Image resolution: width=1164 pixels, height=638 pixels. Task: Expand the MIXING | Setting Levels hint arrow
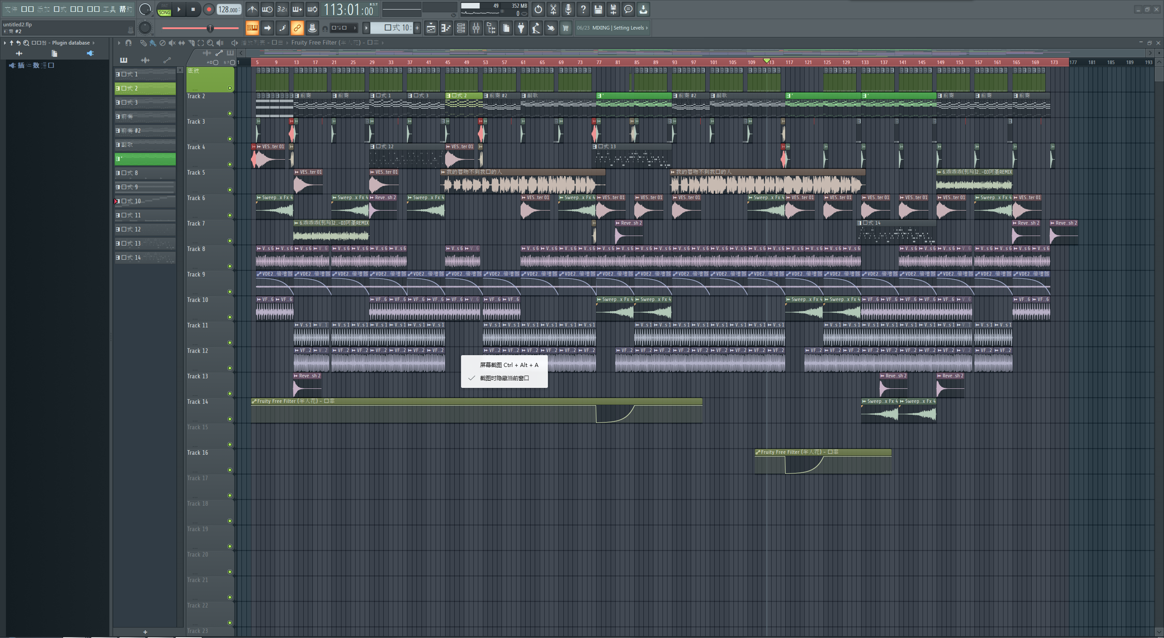pyautogui.click(x=647, y=28)
